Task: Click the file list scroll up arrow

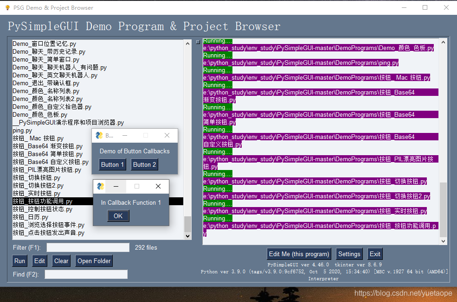Action: point(188,44)
